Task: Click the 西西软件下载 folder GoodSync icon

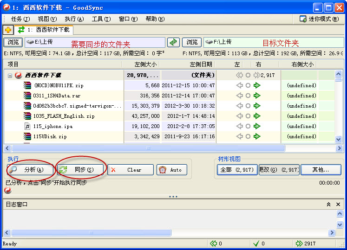Action: click(19, 75)
